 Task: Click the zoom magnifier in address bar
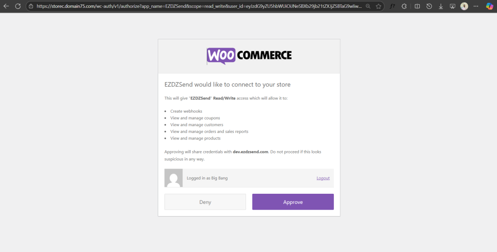[x=368, y=6]
